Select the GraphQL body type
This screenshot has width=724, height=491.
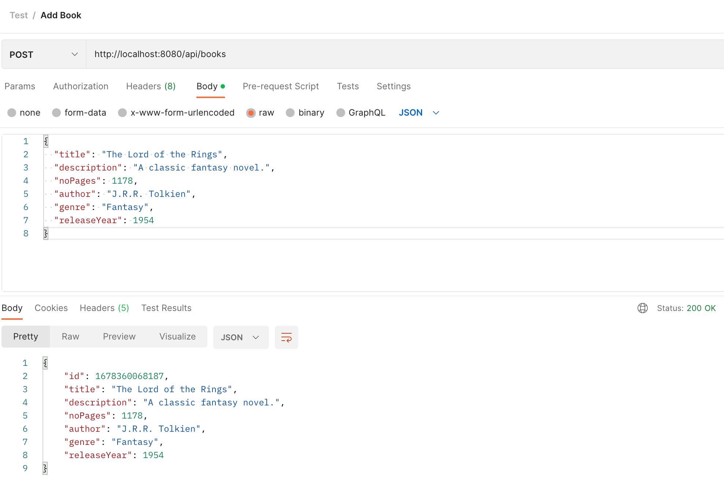tap(341, 113)
